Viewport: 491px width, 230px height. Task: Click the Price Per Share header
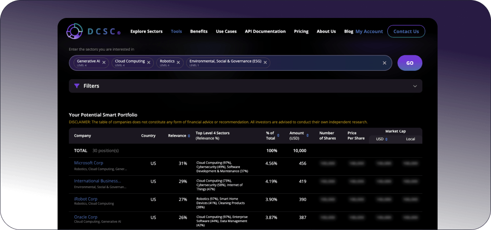pyautogui.click(x=356, y=136)
